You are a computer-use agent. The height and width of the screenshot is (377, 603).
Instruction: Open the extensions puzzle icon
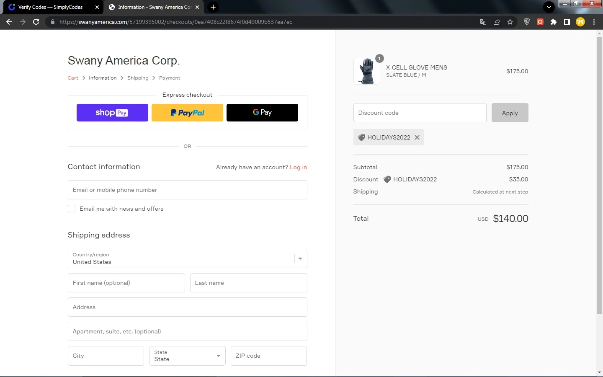click(554, 22)
